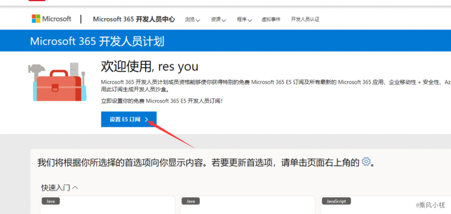
Task: Expand the 程序 dropdown menu
Action: point(244,20)
